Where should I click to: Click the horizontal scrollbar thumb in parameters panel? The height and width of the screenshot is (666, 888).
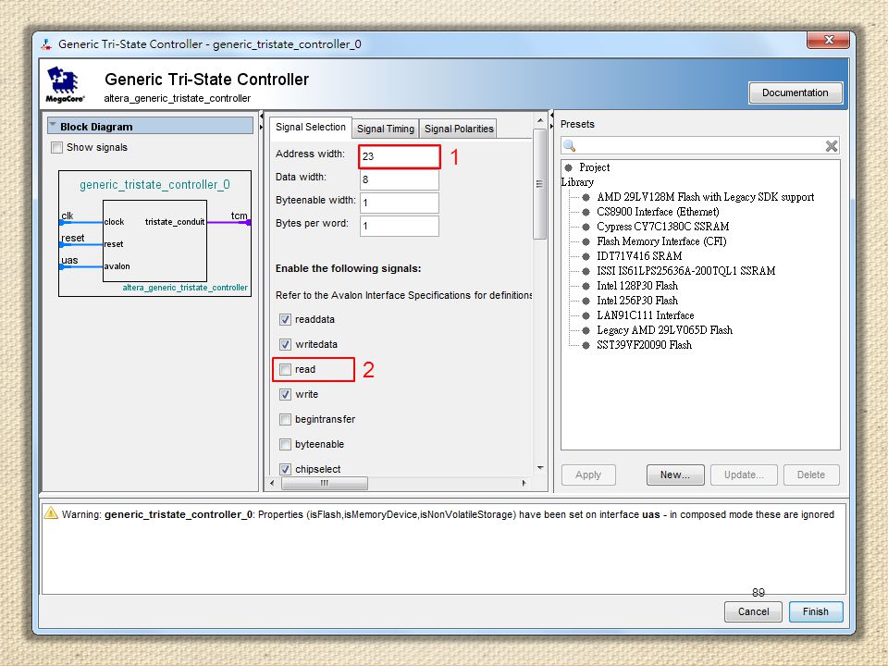(x=325, y=483)
